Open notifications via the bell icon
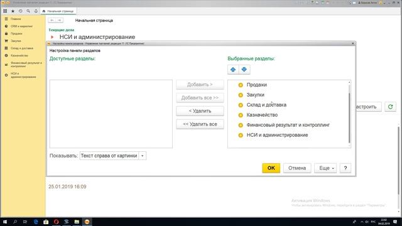 point(36,11)
